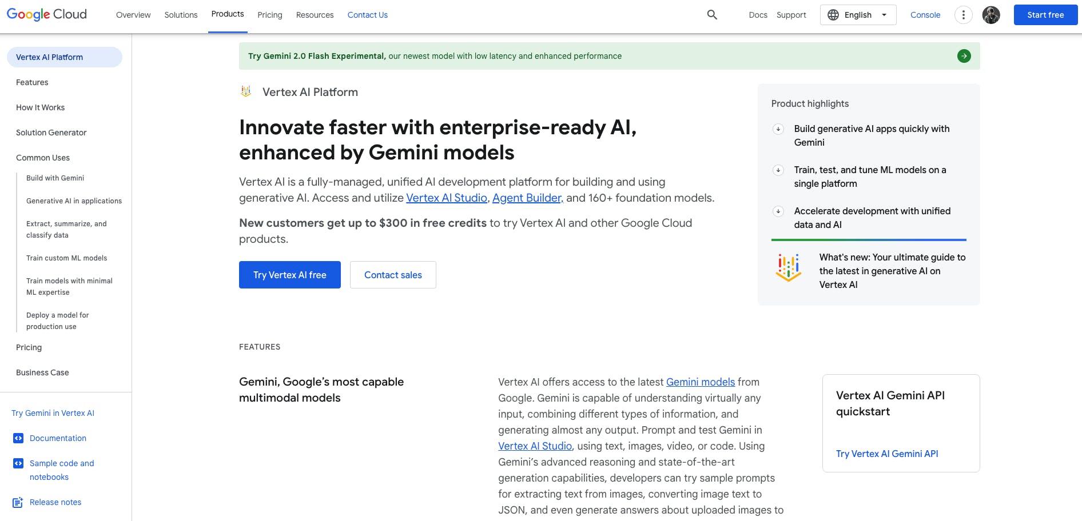Click the Vertex AI Platform product icon
The image size is (1082, 521).
[246, 91]
